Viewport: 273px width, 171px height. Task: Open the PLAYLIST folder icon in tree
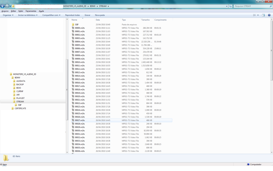(14, 98)
